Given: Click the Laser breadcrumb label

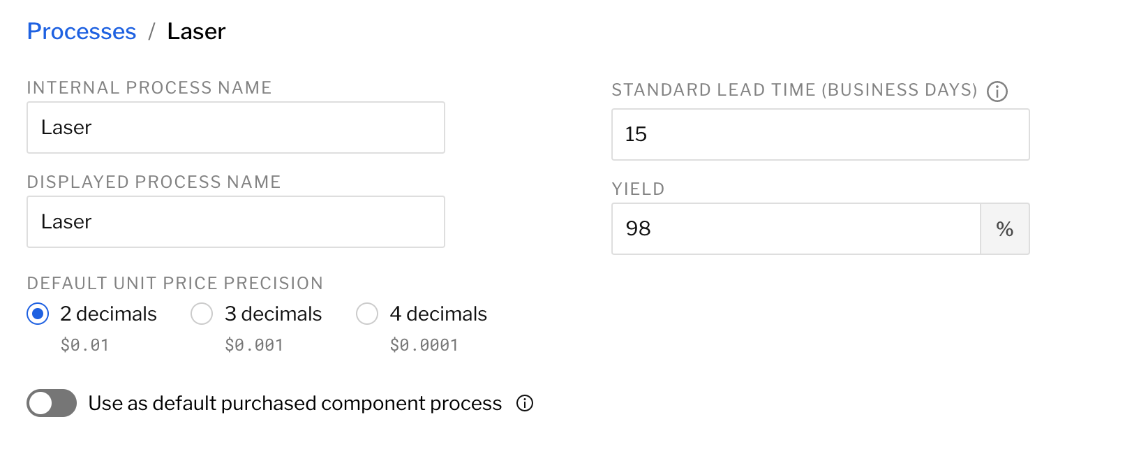Looking at the screenshot, I should point(196,31).
